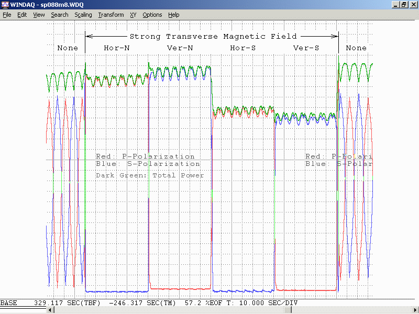Viewport: 419px width, 314px height.
Task: Open the View menu
Action: [39, 15]
